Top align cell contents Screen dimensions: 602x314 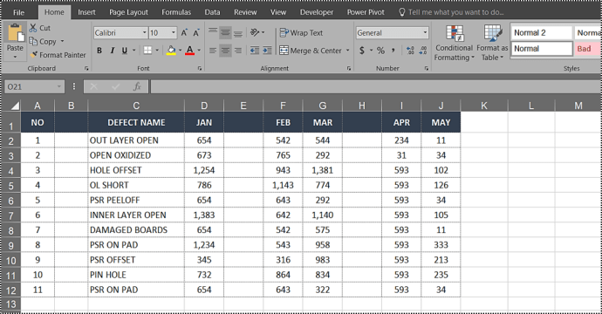(213, 32)
